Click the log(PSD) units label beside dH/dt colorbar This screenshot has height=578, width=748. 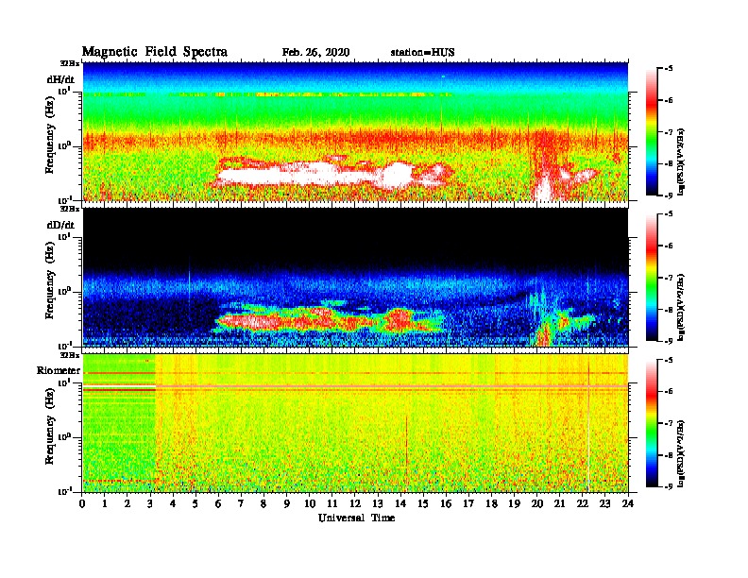coord(681,161)
